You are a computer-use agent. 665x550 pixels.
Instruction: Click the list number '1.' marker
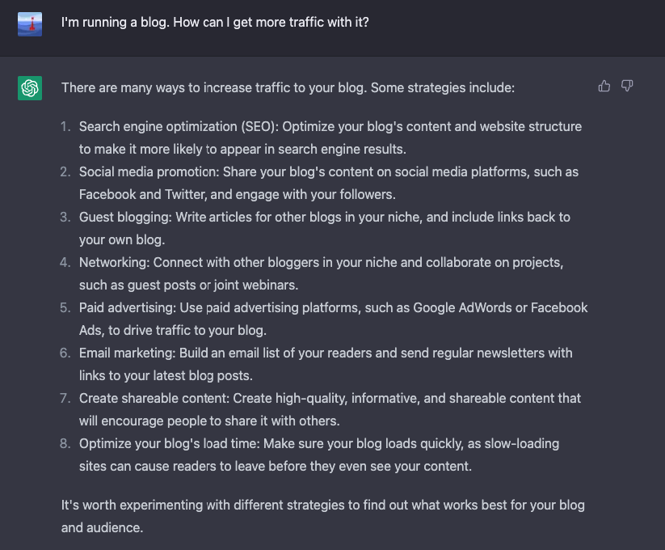pyautogui.click(x=65, y=126)
